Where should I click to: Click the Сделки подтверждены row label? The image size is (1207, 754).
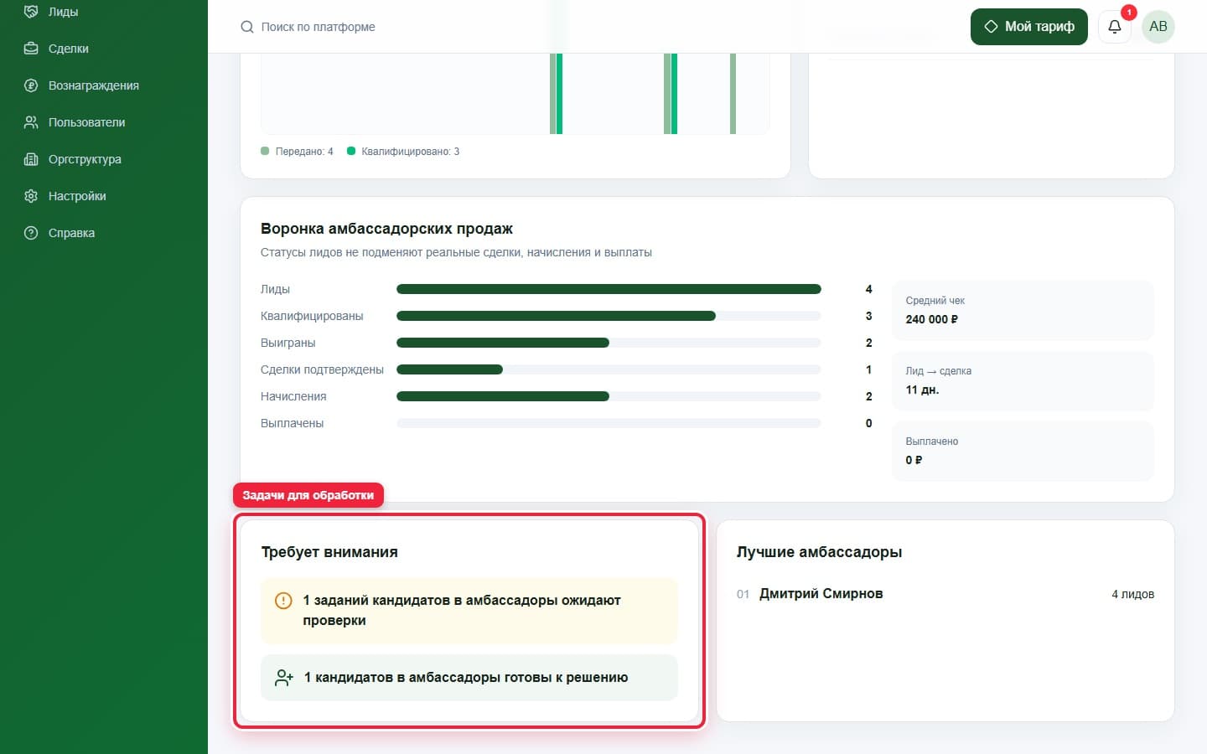coord(322,369)
